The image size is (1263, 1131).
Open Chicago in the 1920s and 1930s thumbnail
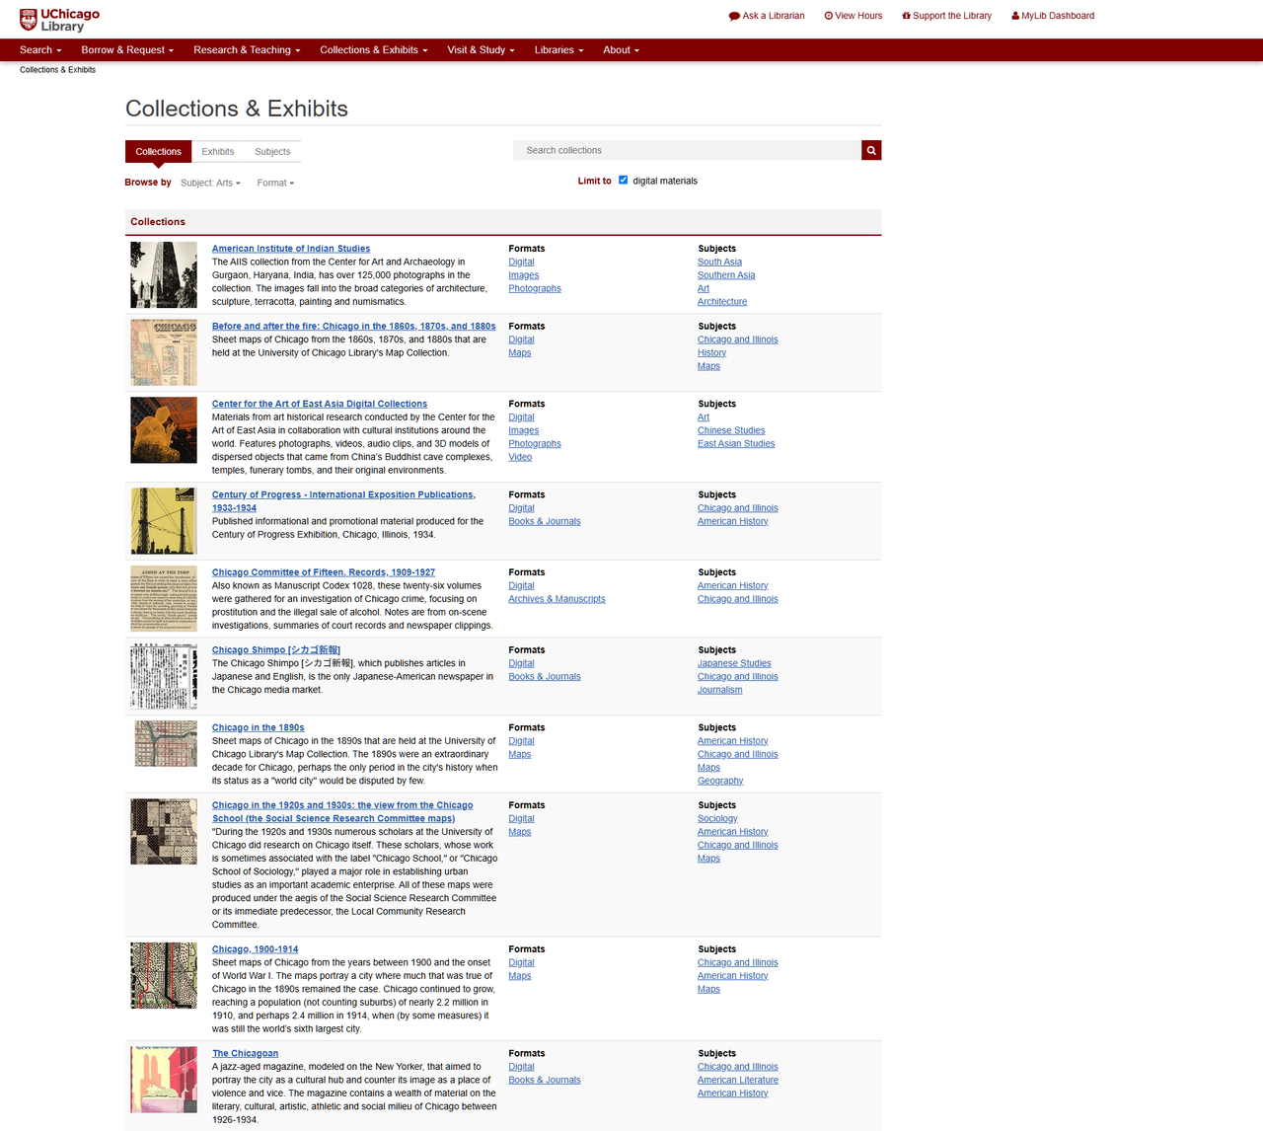click(164, 832)
